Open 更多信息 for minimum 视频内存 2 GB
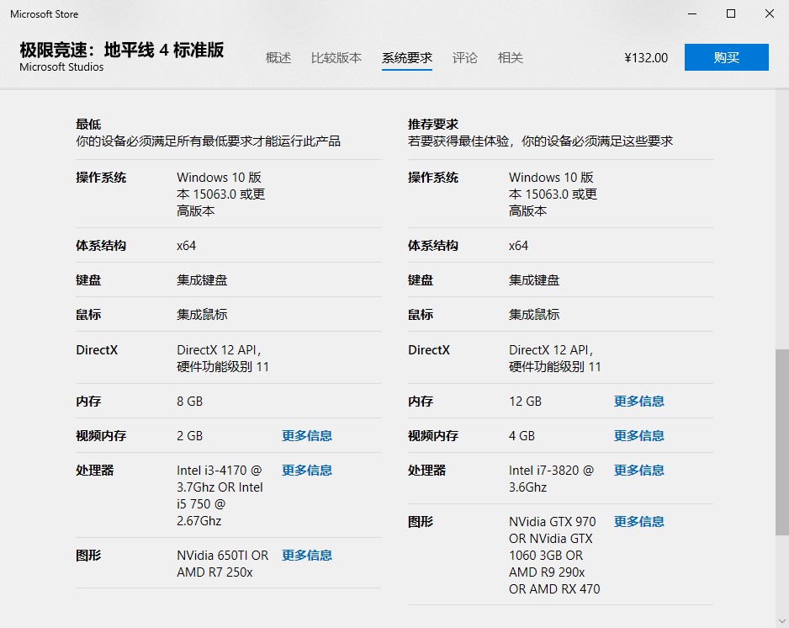 (x=306, y=435)
